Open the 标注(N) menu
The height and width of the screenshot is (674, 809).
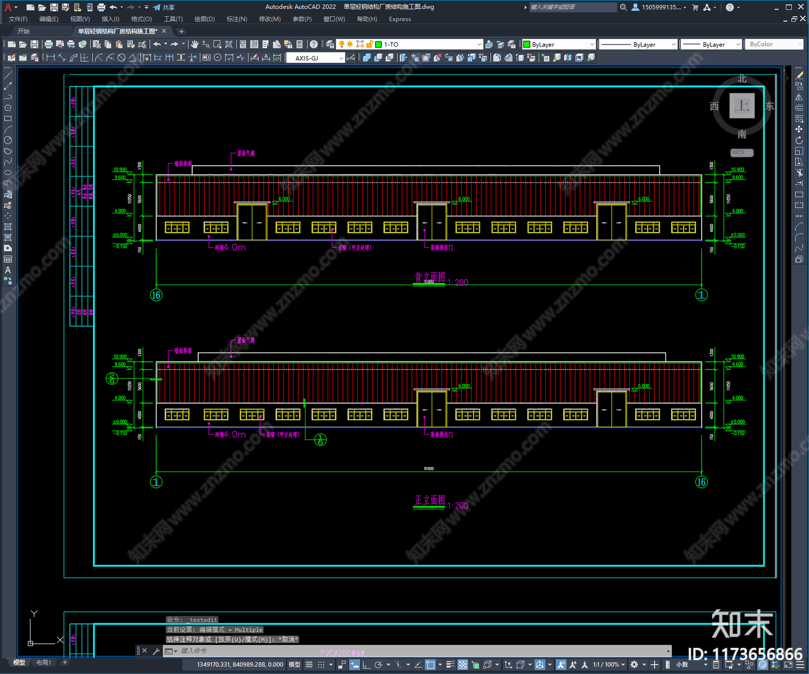click(237, 19)
